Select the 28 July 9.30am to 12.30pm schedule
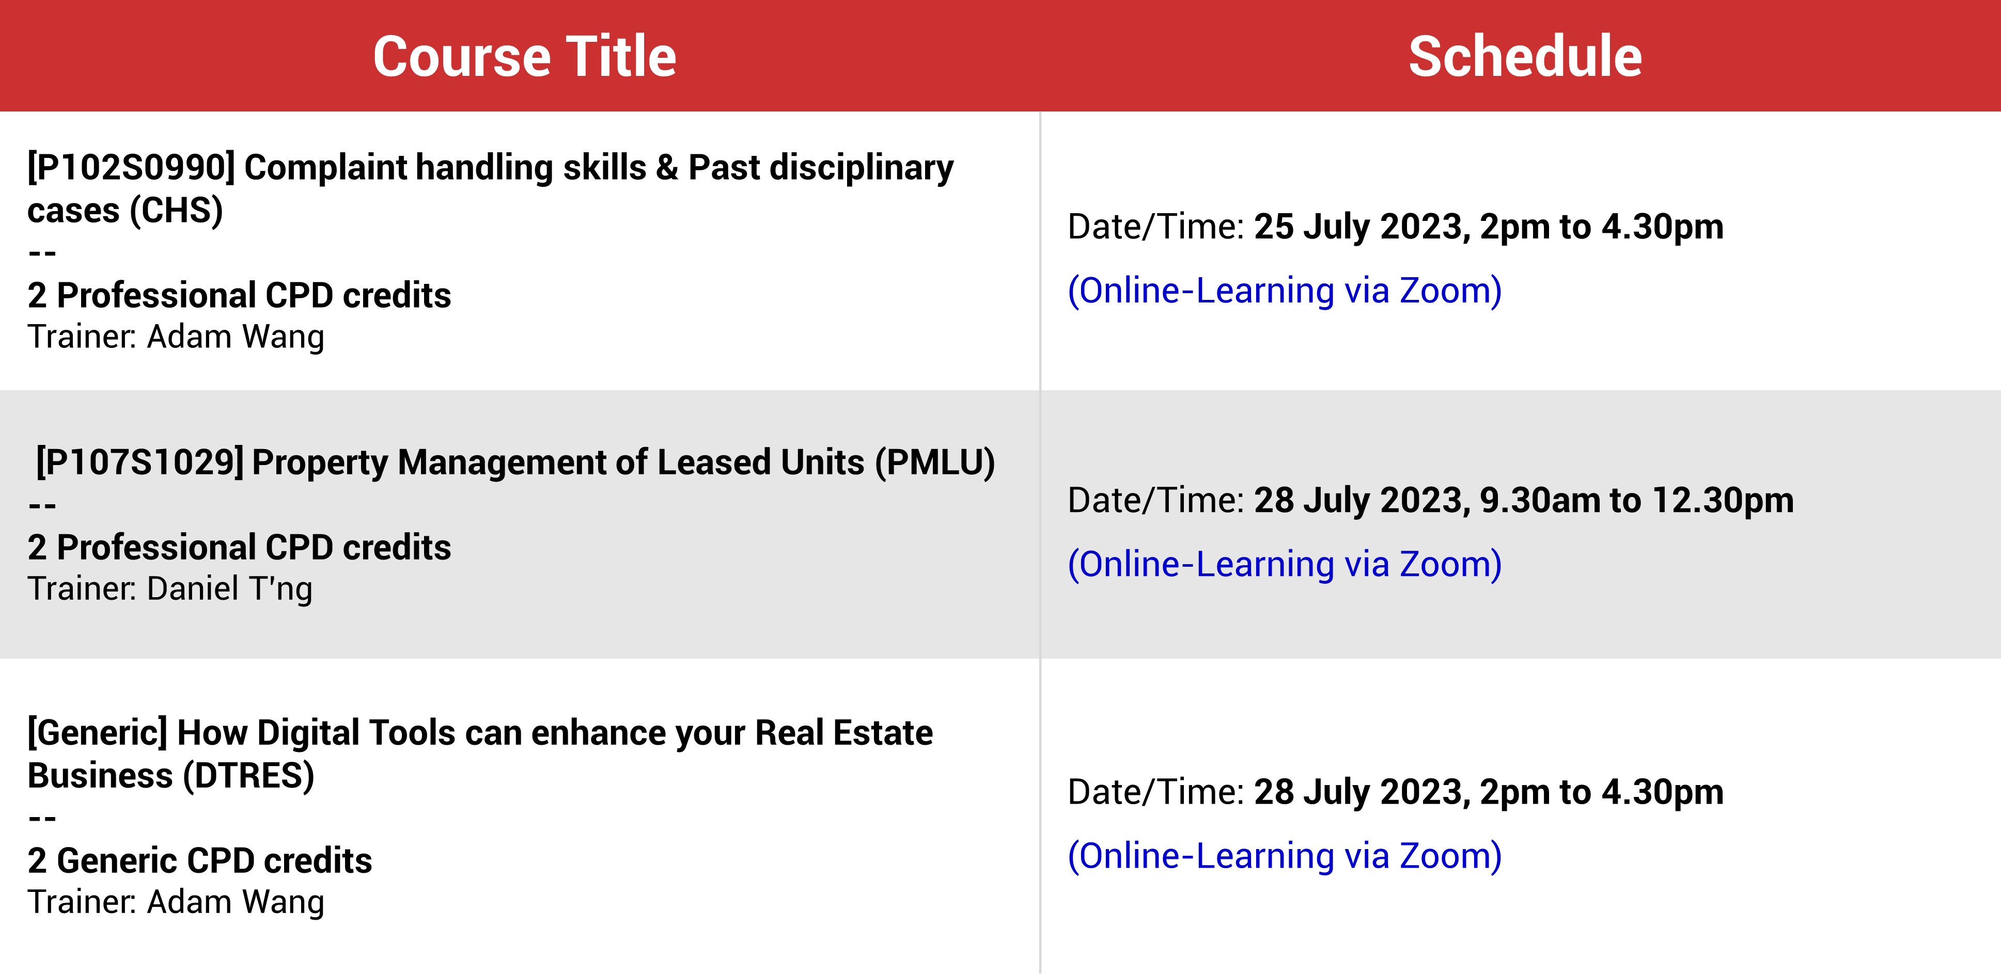Viewport: 2001px width, 975px height. pyautogui.click(x=1523, y=500)
